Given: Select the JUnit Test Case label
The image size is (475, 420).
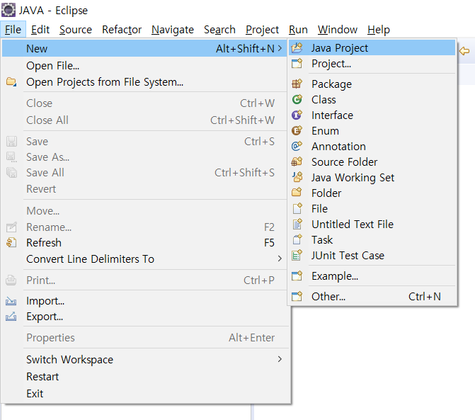Looking at the screenshot, I should coord(348,255).
